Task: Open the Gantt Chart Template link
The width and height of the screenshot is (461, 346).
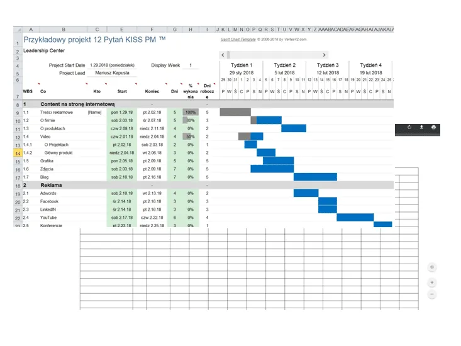Action: [238, 40]
